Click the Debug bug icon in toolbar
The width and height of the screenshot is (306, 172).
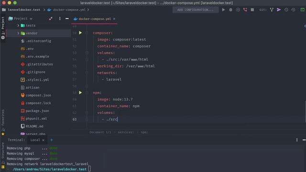(x=230, y=10)
